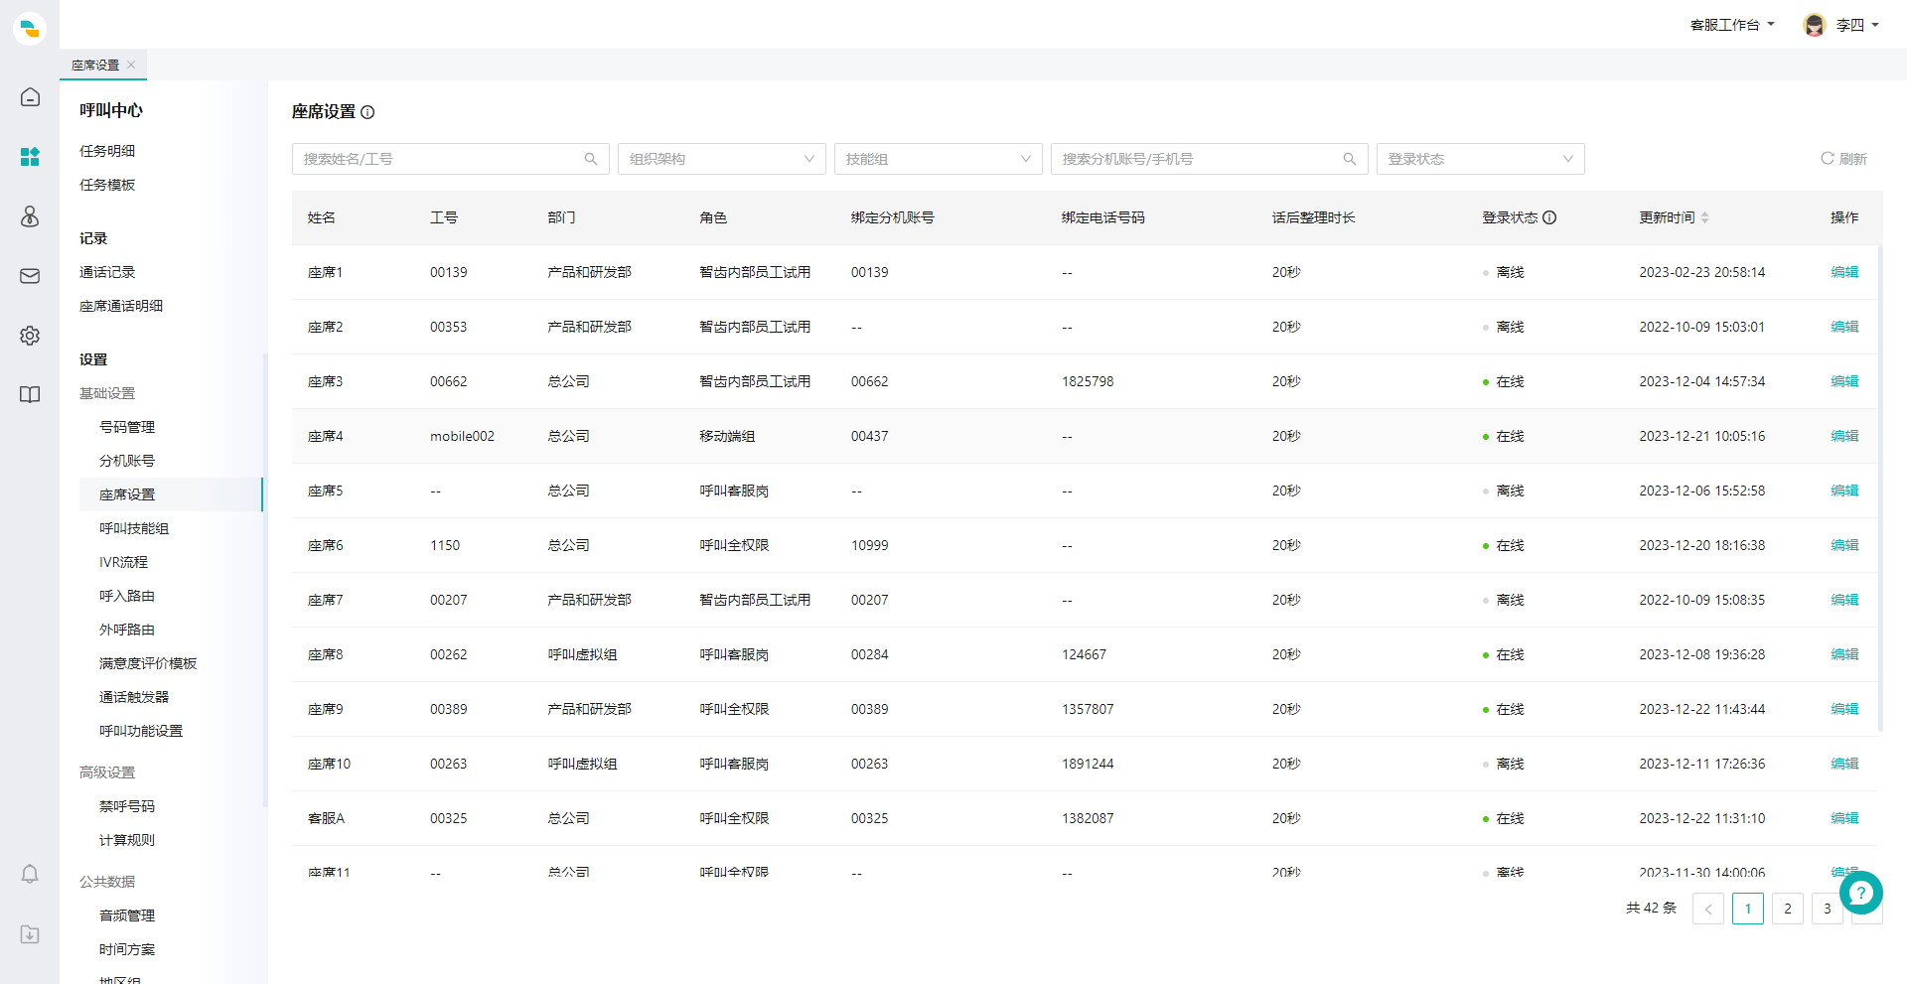Open the download icon at sidebar bottom
The width and height of the screenshot is (1907, 984).
click(x=30, y=934)
